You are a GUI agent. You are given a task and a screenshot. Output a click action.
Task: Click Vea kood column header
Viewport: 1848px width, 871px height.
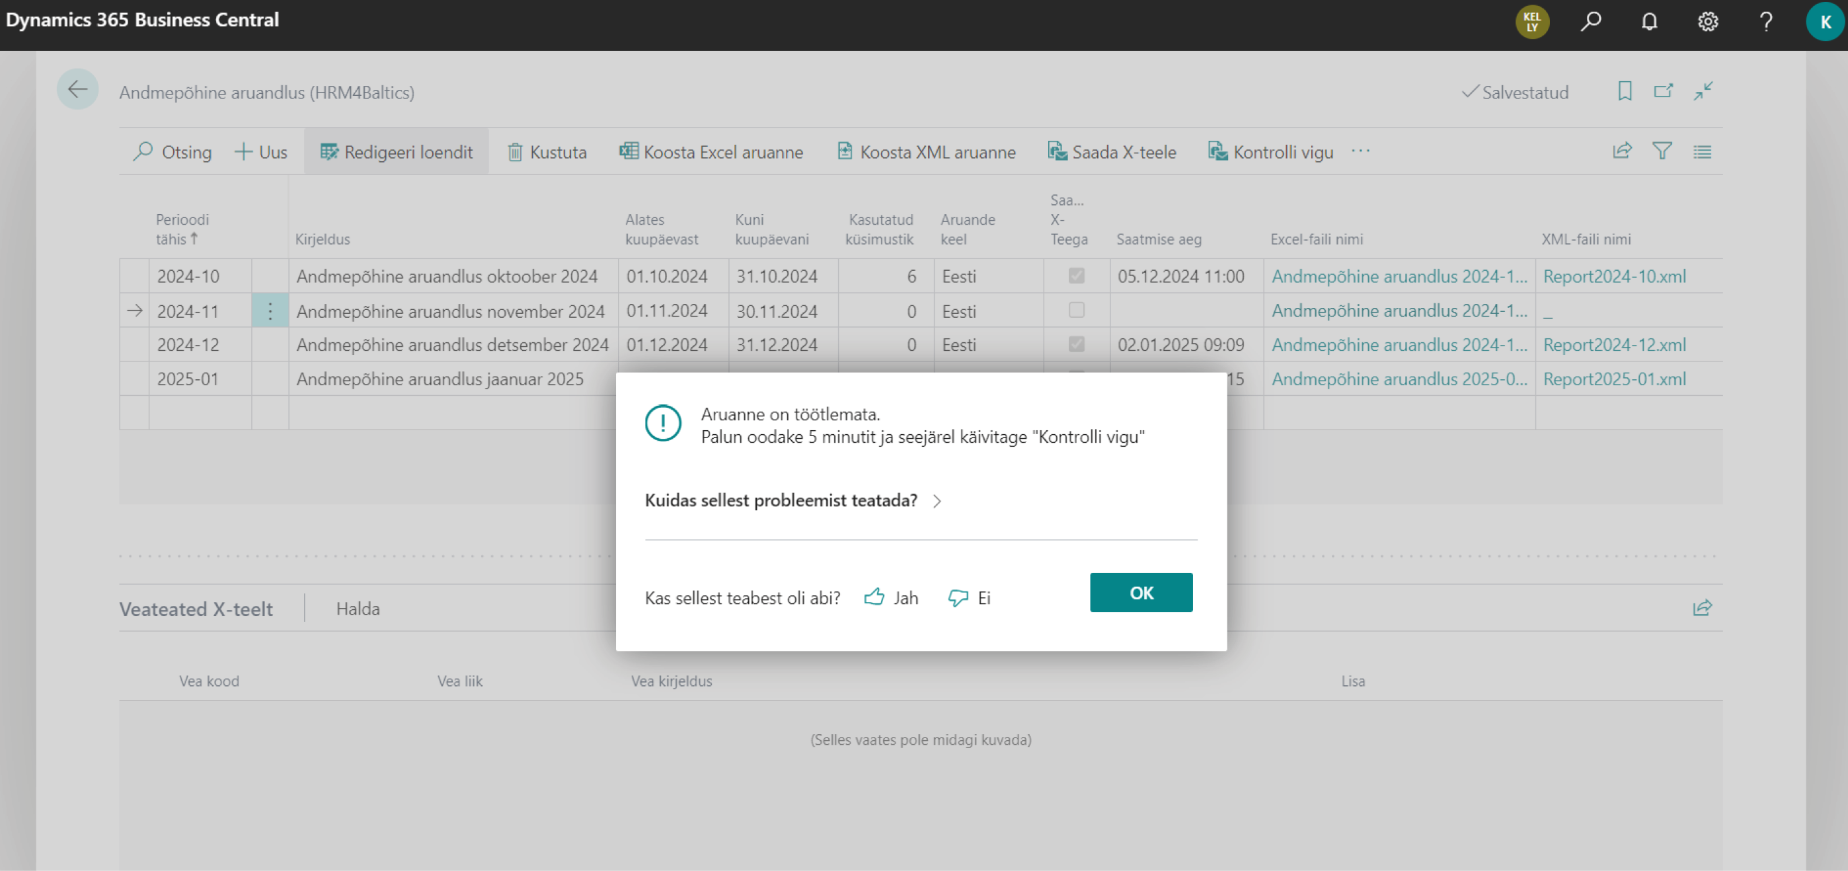point(209,681)
